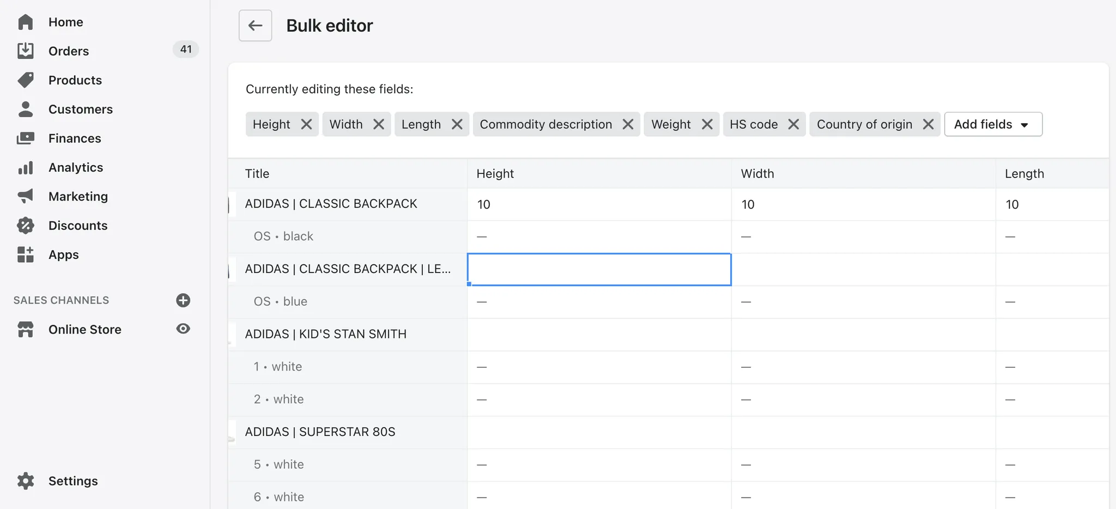The image size is (1116, 509).
Task: Click the ADIDAS | CLASSIC BACKPACK title
Action: pyautogui.click(x=331, y=204)
